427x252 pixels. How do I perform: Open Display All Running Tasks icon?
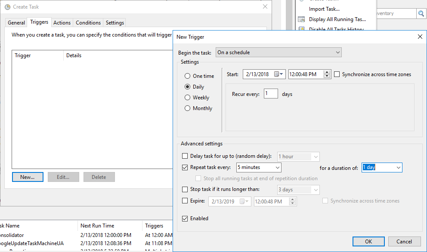[x=301, y=19]
